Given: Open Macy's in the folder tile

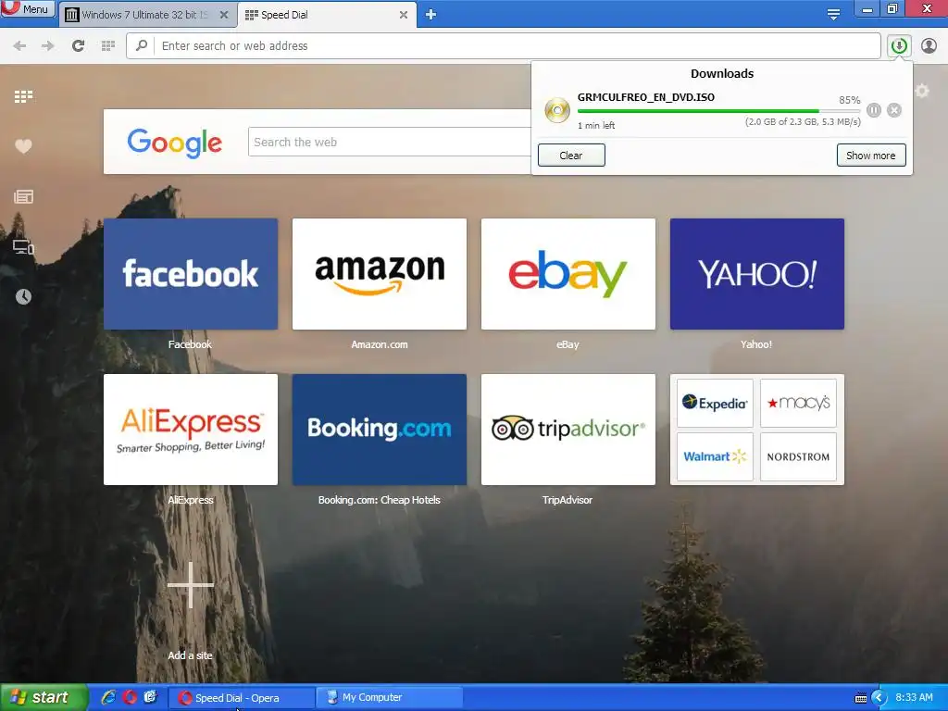Looking at the screenshot, I should pos(798,404).
